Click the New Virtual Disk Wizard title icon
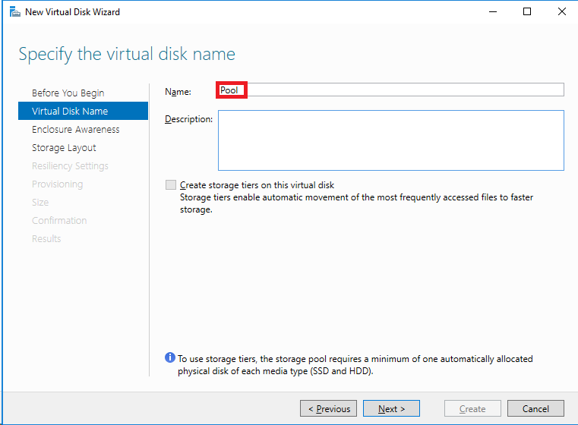This screenshot has width=578, height=425. (14, 12)
